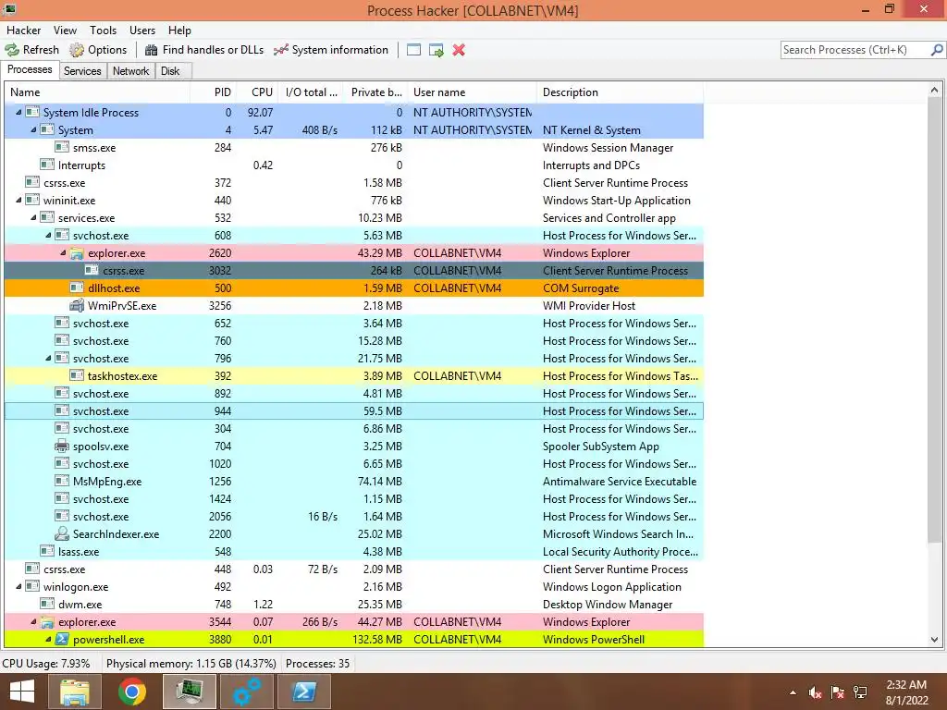Screen dimensions: 947x710
Task: Select the WmiPrvSE.exe process icon
Action: tap(77, 305)
